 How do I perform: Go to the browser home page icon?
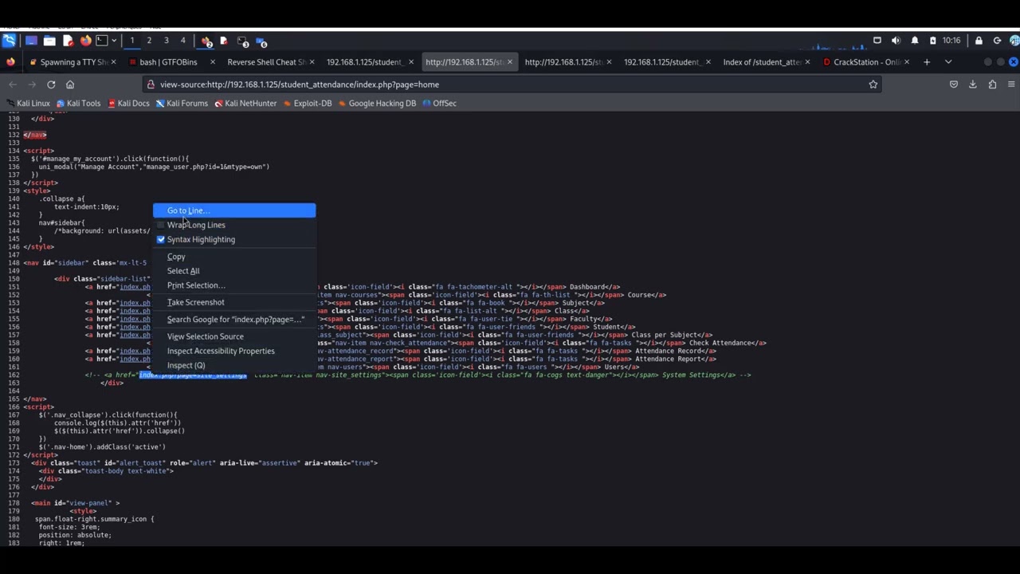(x=70, y=85)
